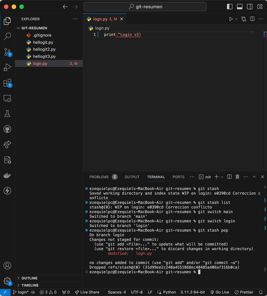The image size is (267, 296).
Task: Open errors and warnings count
Action: point(48,292)
